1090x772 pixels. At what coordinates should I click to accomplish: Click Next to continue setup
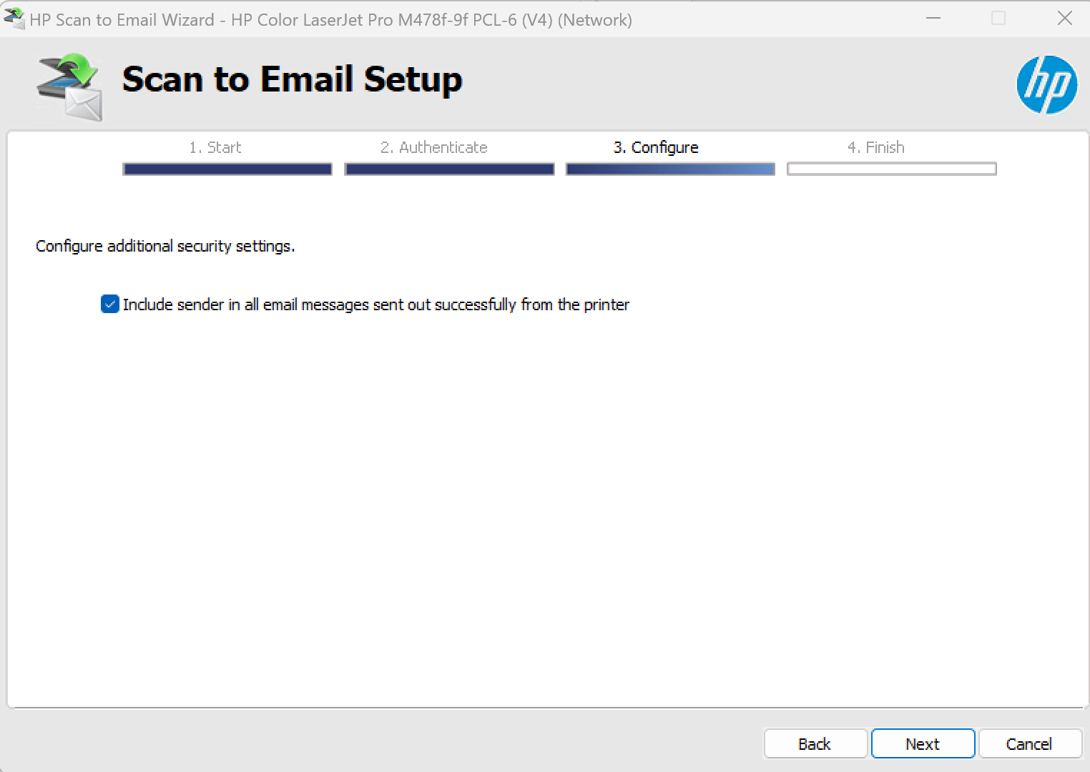[923, 743]
